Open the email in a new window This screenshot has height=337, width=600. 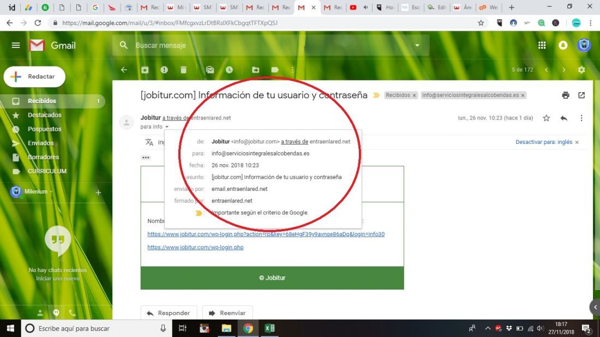(x=581, y=95)
